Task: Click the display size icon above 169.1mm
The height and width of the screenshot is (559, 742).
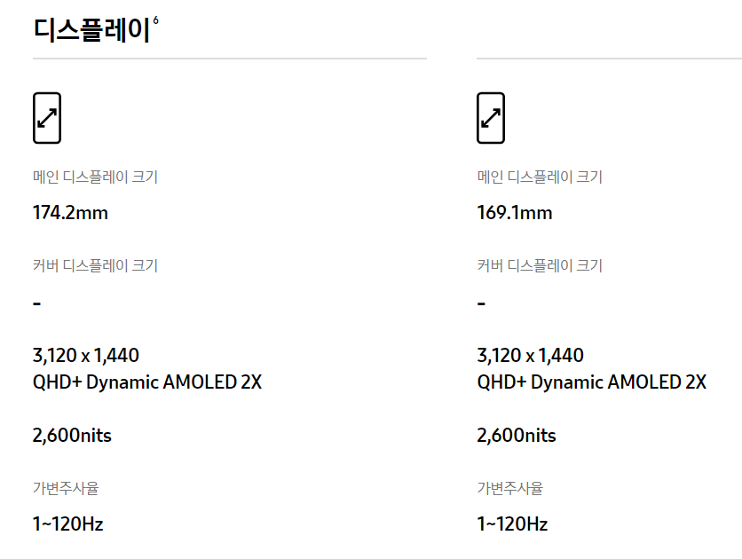Action: coord(491,118)
